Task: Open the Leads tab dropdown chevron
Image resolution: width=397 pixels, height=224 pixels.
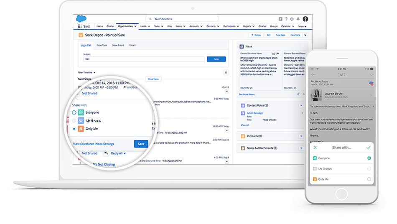Action: click(x=149, y=26)
